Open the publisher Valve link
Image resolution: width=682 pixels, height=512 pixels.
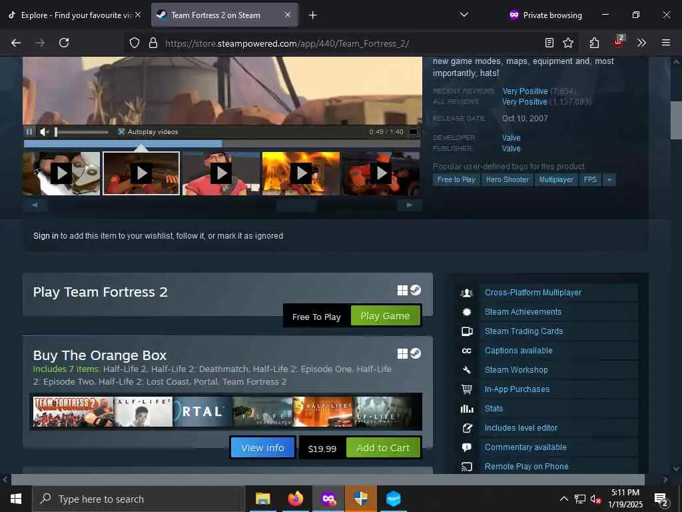(511, 149)
